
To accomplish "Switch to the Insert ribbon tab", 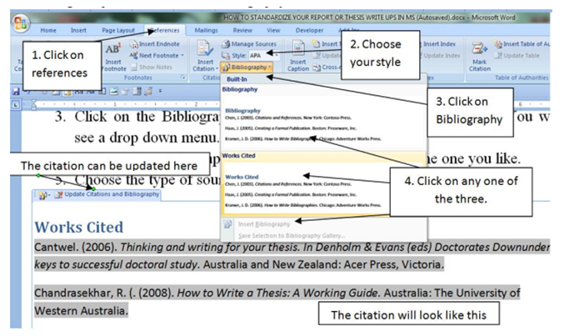I will pos(78,30).
